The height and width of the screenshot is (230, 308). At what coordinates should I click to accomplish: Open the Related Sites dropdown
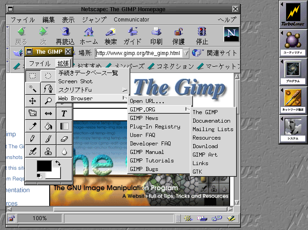[x=214, y=53]
